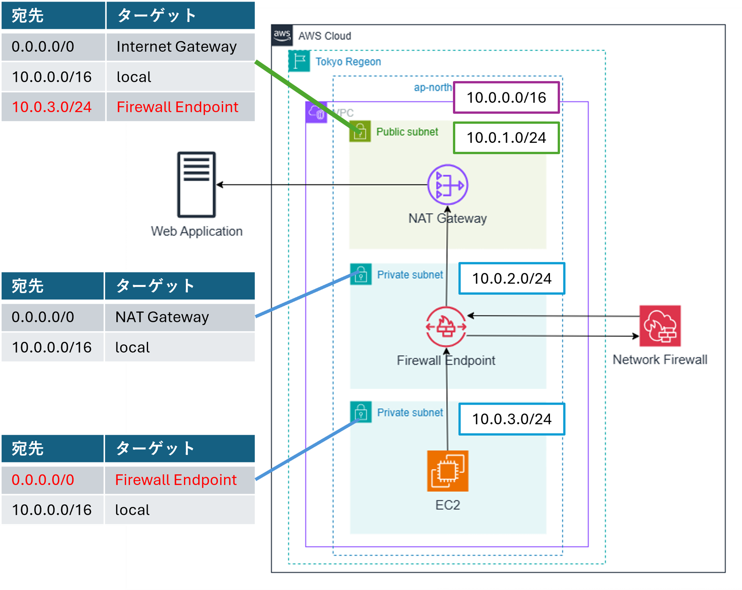742x590 pixels.
Task: Click the Firewall Endpoint icon
Action: (x=446, y=327)
